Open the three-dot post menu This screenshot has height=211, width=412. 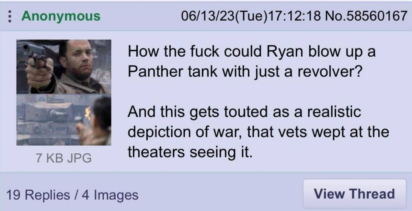(11, 16)
